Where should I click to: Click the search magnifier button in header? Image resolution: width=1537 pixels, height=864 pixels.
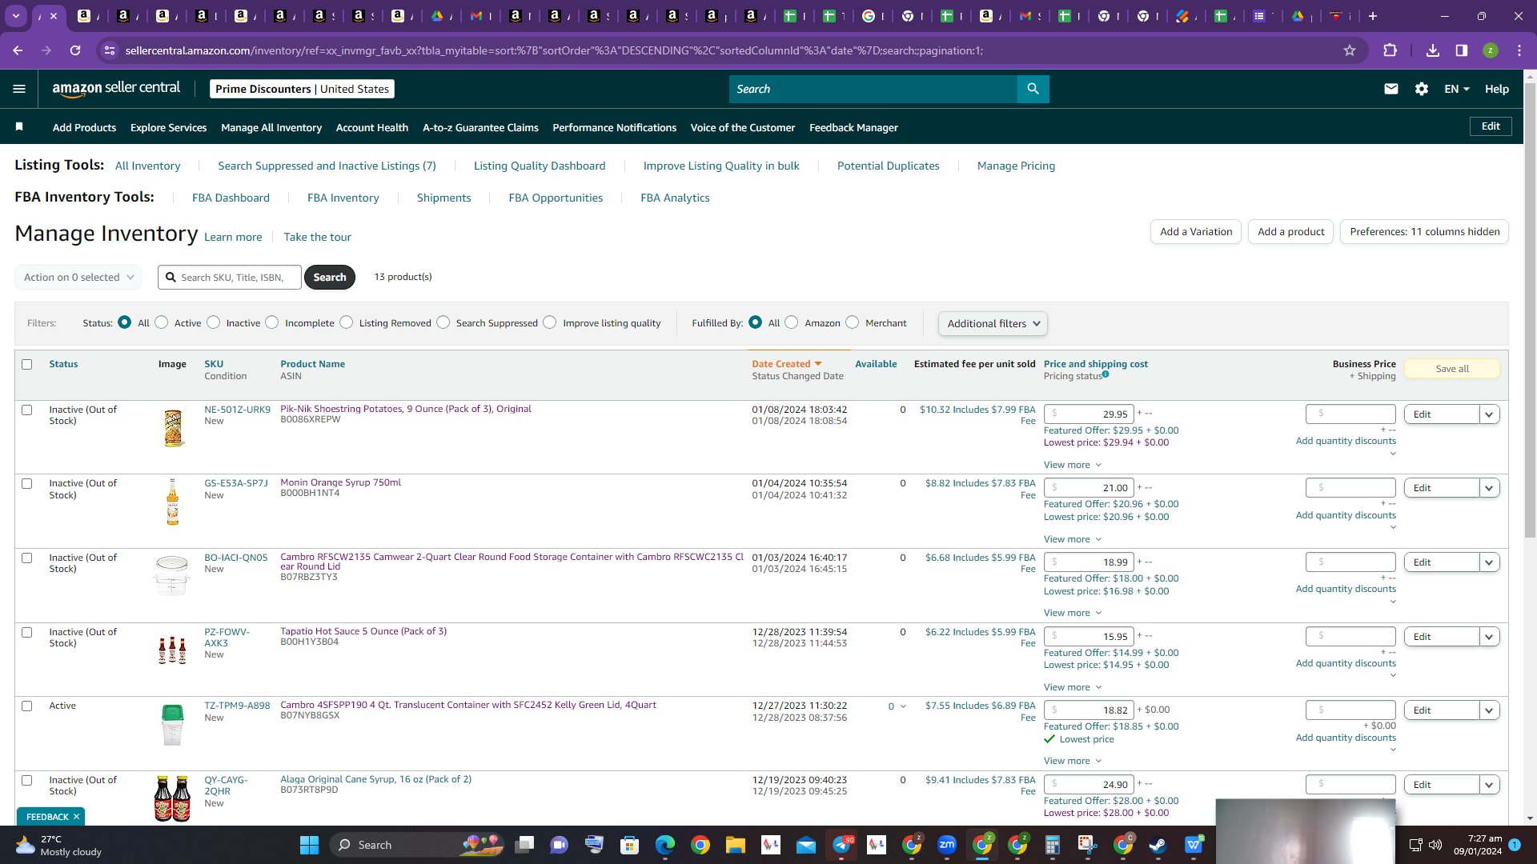[x=1033, y=89]
